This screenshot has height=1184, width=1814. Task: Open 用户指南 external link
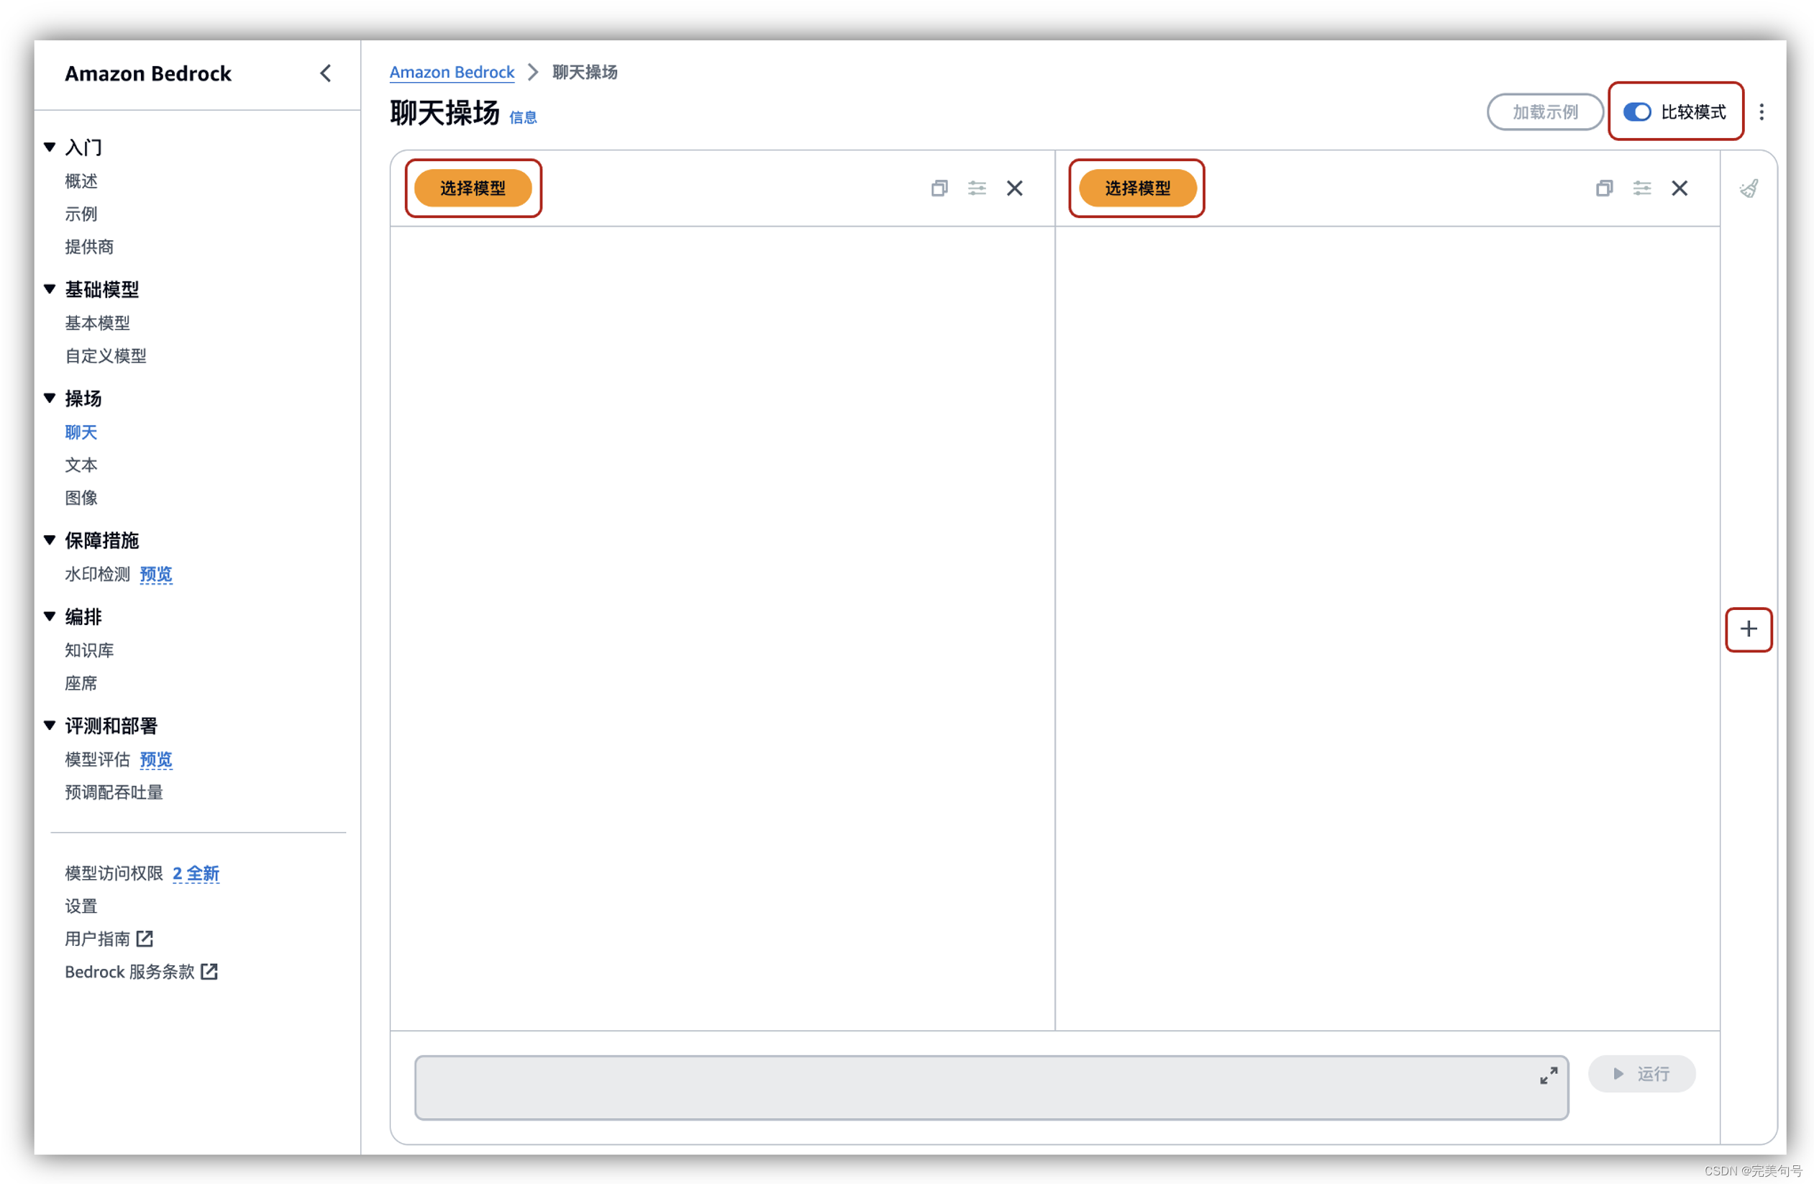[x=109, y=939]
